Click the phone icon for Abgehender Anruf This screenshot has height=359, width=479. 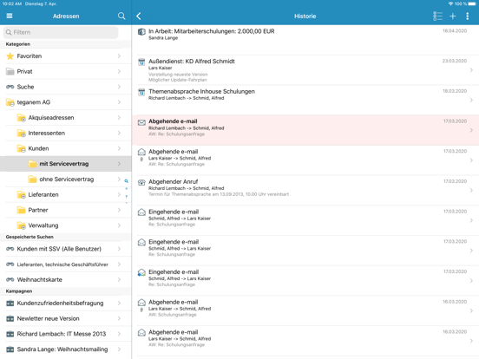[141, 183]
